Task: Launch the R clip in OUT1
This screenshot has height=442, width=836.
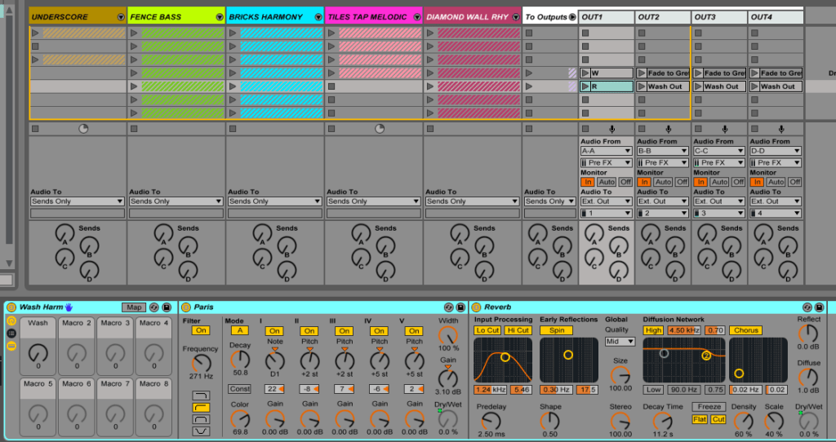Action: pos(585,86)
